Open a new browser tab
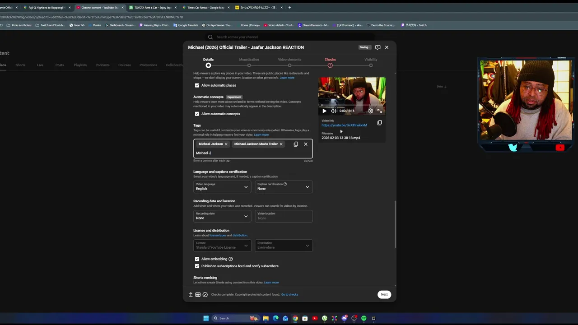 coord(289,7)
